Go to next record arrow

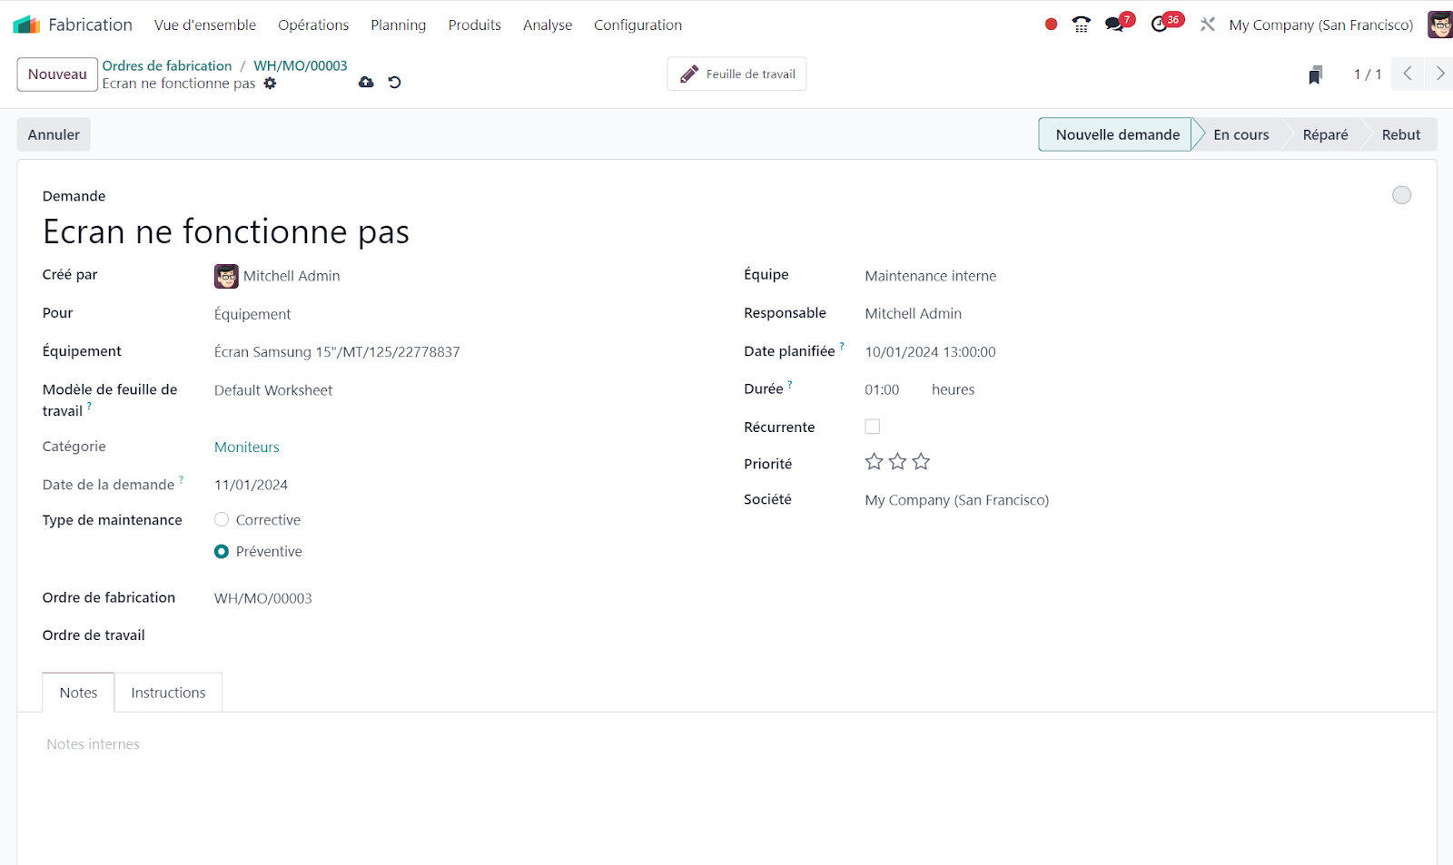click(1439, 74)
